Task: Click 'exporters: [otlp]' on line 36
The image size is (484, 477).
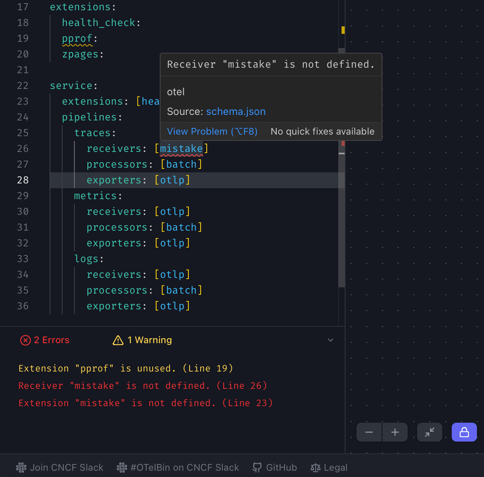Action: coord(139,306)
